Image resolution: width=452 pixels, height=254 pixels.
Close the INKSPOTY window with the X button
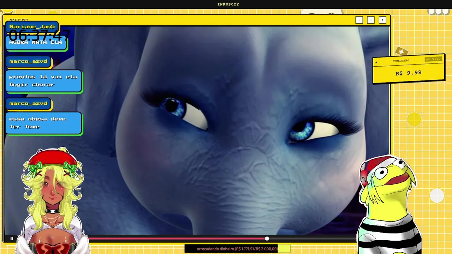coord(382,20)
